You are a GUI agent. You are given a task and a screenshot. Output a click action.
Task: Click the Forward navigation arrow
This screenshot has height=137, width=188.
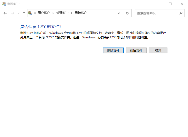tap(13, 13)
